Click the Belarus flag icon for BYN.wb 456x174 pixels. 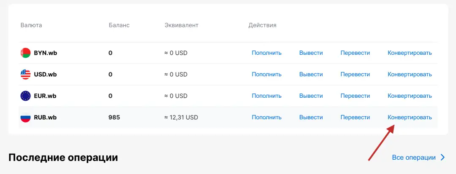[x=26, y=53]
